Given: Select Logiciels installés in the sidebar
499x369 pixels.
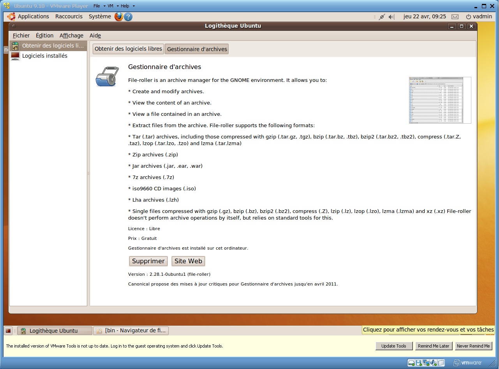Looking at the screenshot, I should click(x=44, y=56).
